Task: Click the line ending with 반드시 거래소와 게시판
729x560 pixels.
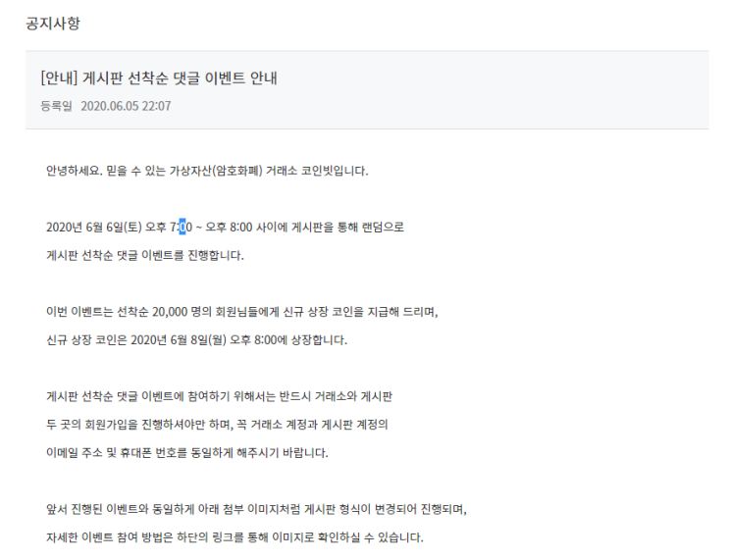Action: tap(219, 396)
